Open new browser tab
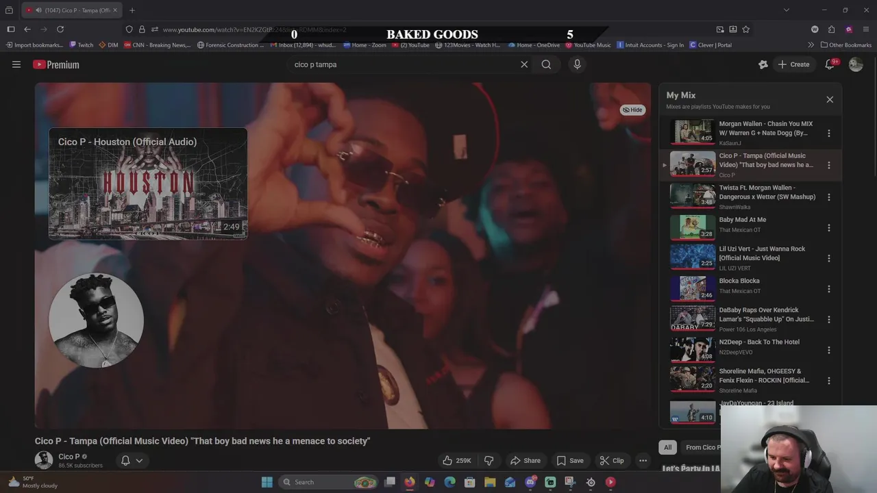This screenshot has height=493, width=877. [x=132, y=10]
